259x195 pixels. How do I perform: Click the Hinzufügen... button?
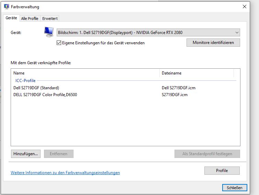pos(26,154)
